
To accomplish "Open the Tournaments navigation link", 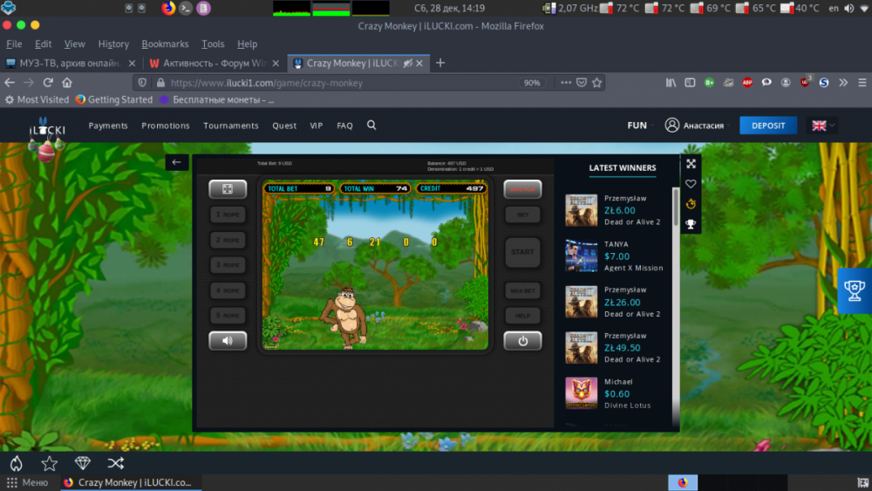I will coord(231,126).
